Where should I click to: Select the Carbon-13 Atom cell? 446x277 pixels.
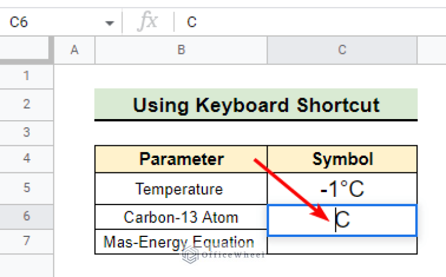(x=181, y=217)
